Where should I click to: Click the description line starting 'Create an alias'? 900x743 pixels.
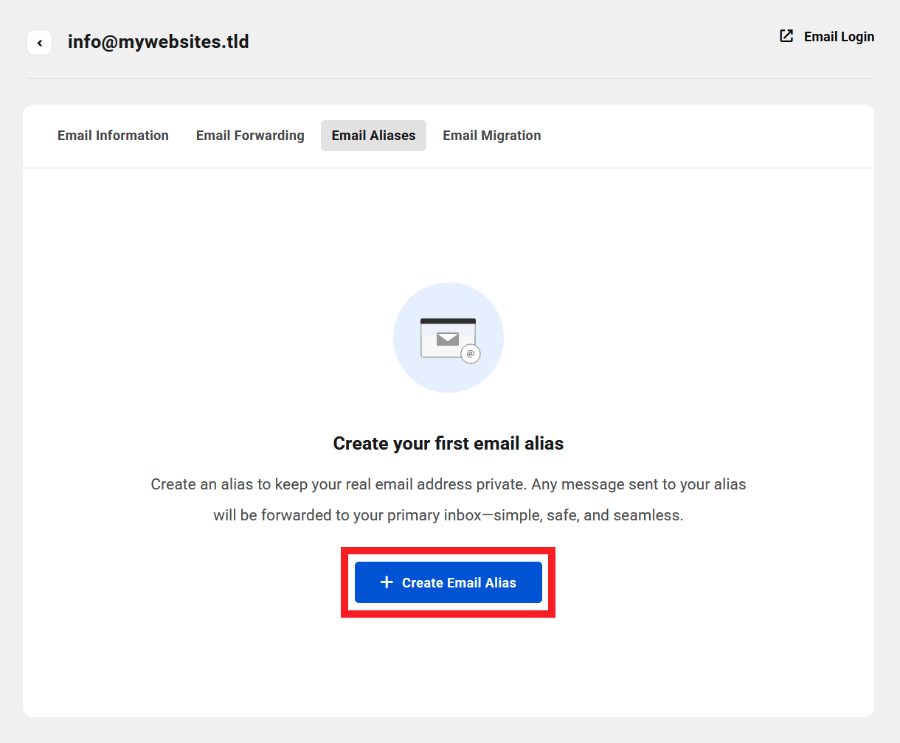[x=449, y=484]
